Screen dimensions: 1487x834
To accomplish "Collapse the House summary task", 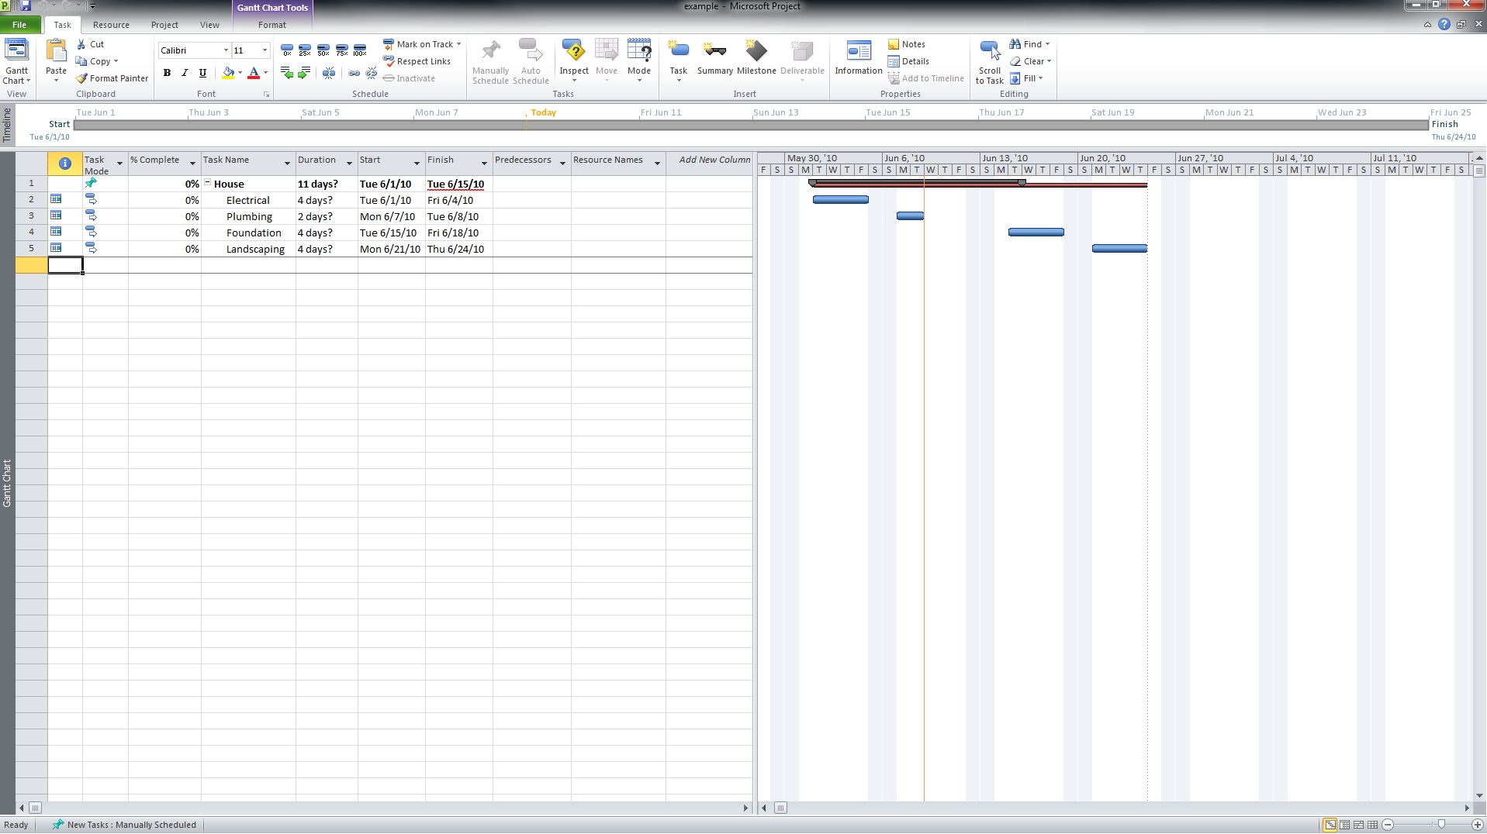I will pyautogui.click(x=208, y=184).
